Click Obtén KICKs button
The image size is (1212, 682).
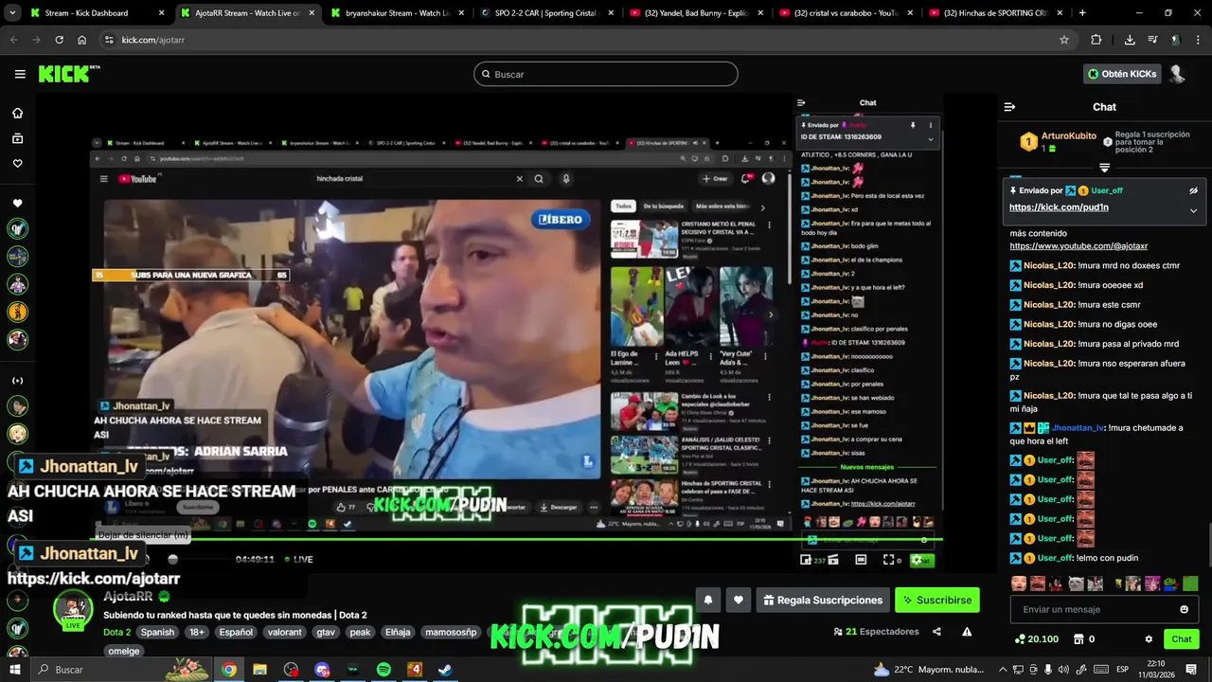pyautogui.click(x=1122, y=74)
